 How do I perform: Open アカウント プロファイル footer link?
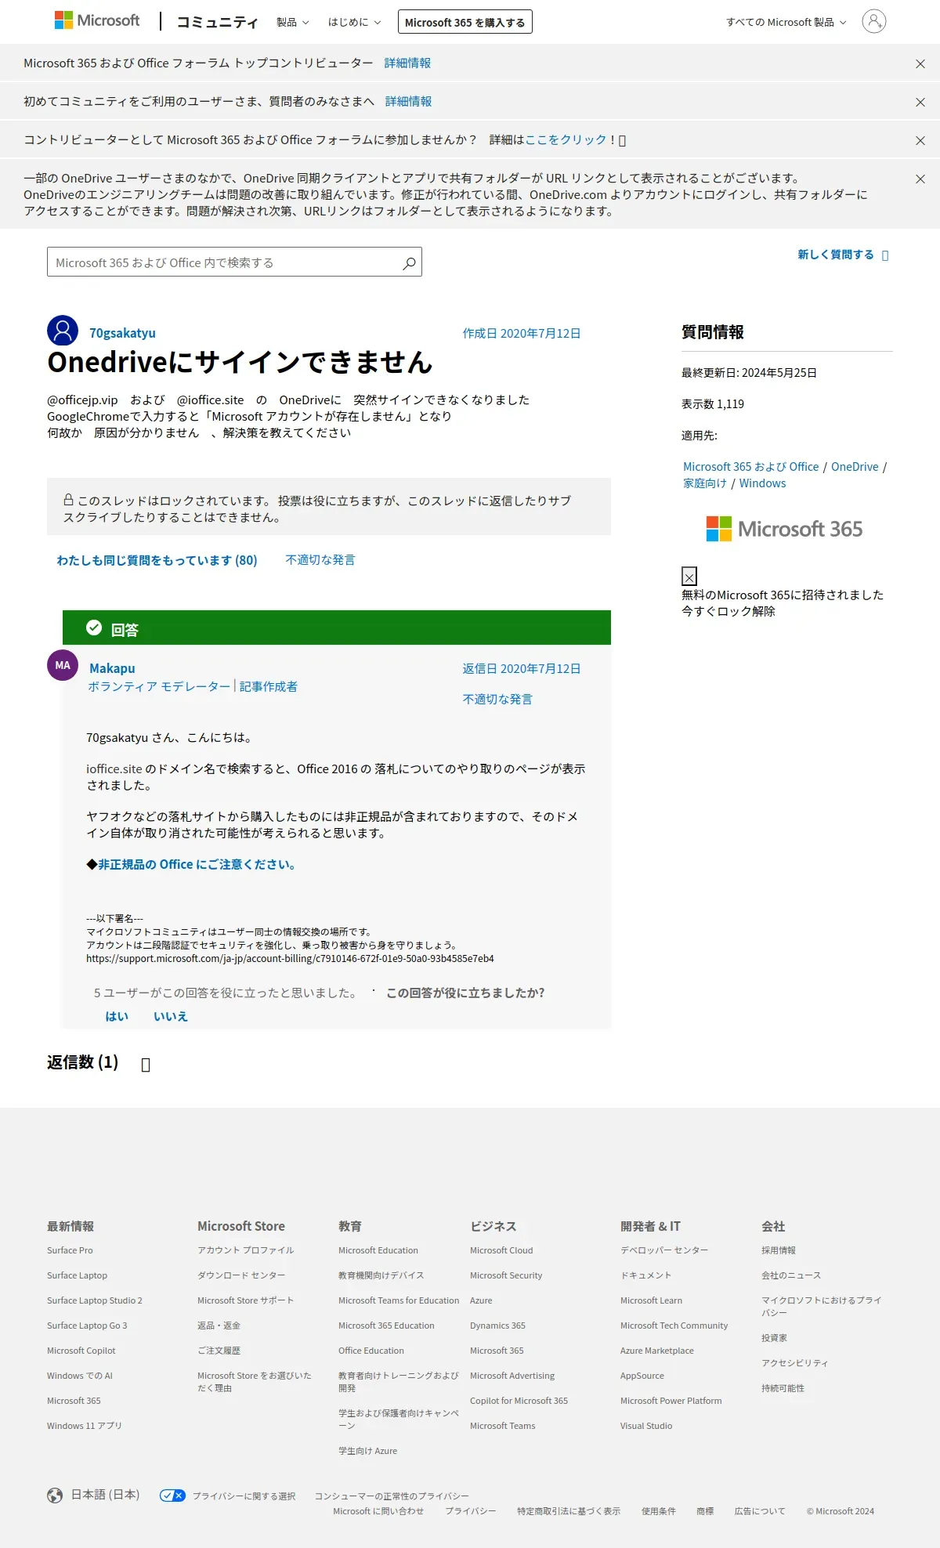[246, 1250]
